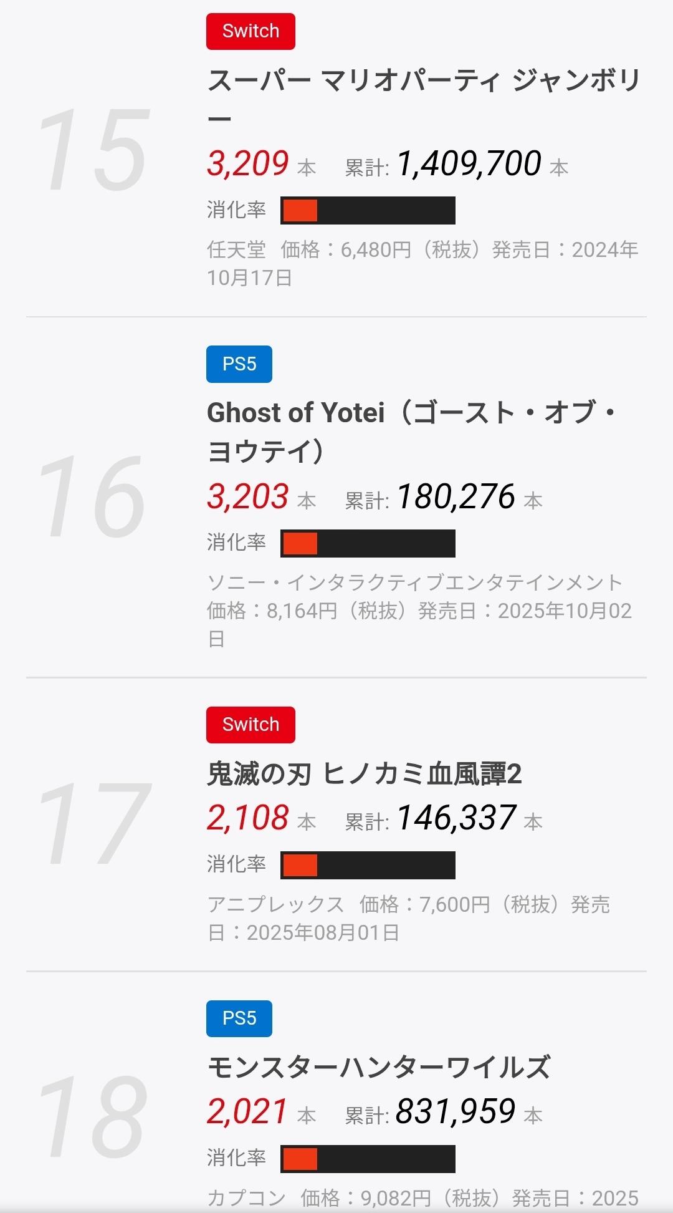This screenshot has height=1213, width=673.
Task: Click the weekly sales figure 3,203
Action: (x=248, y=497)
